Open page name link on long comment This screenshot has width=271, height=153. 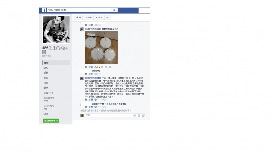[x=93, y=78]
